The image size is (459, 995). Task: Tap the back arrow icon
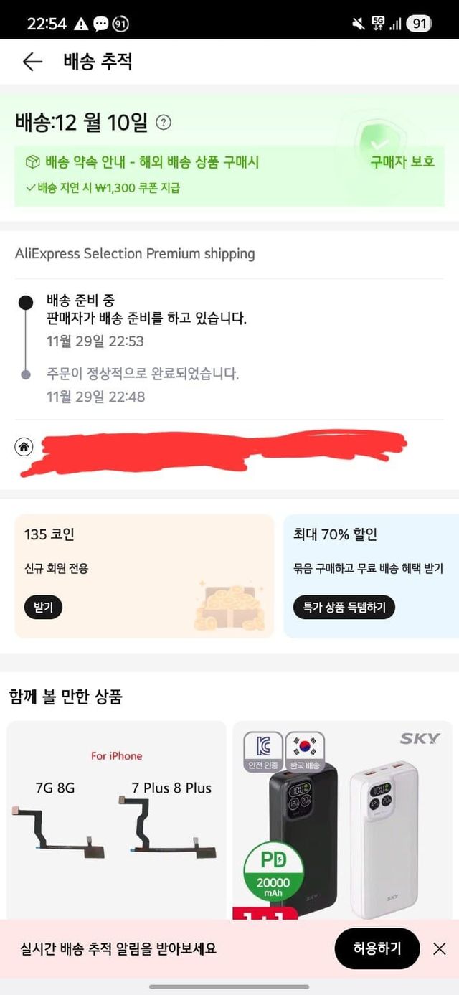[x=32, y=62]
